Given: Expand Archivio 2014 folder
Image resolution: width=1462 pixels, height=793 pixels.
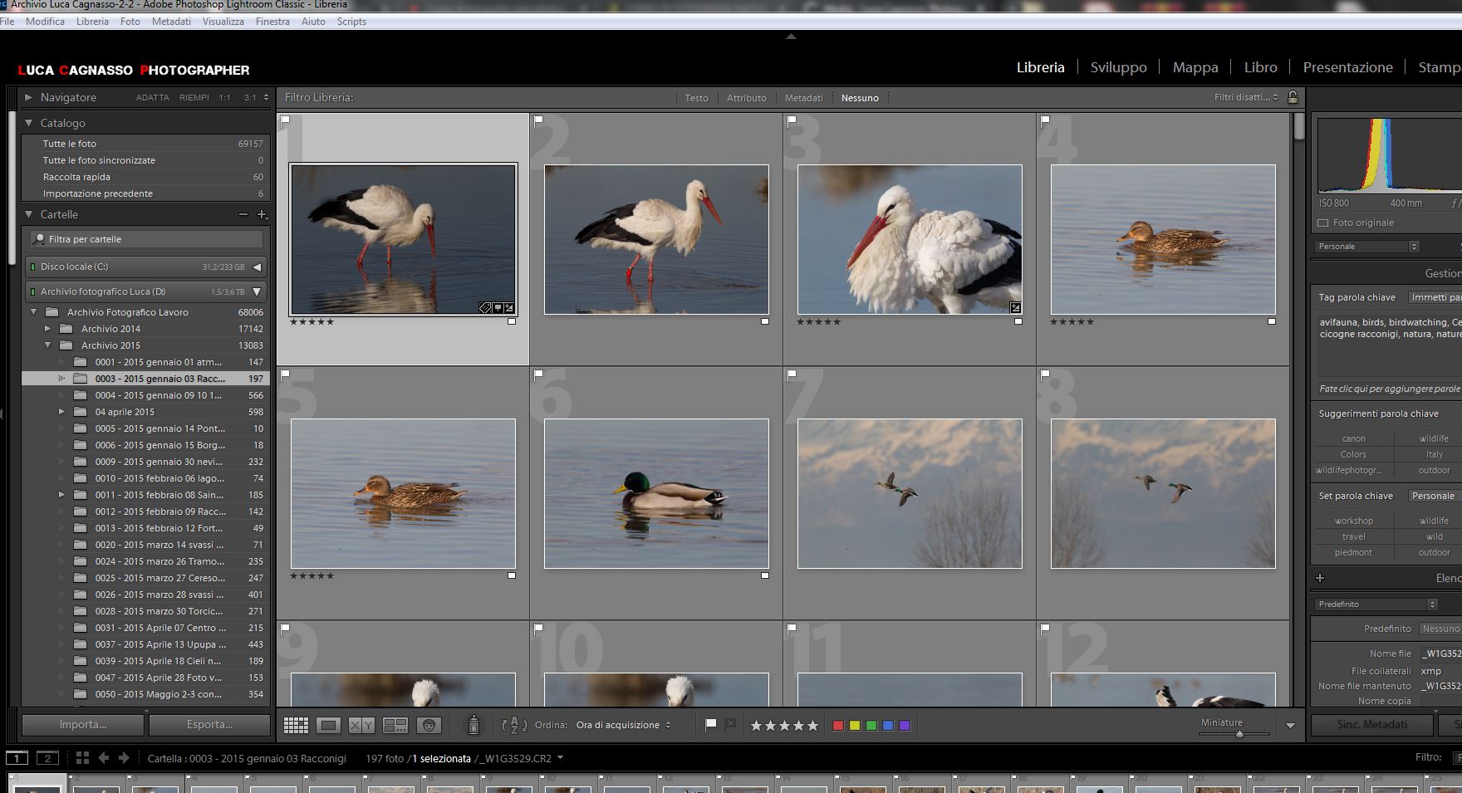Looking at the screenshot, I should click(47, 329).
